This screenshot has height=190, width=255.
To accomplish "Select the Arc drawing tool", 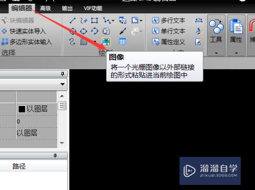I will (94, 31).
